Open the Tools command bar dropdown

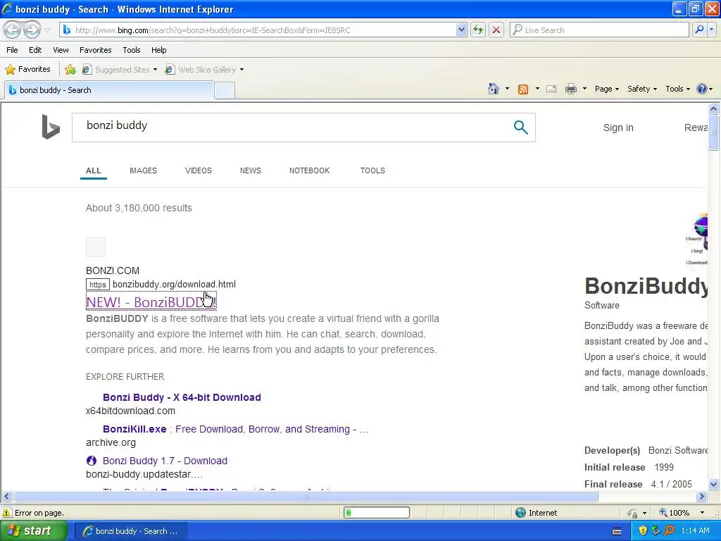[678, 89]
